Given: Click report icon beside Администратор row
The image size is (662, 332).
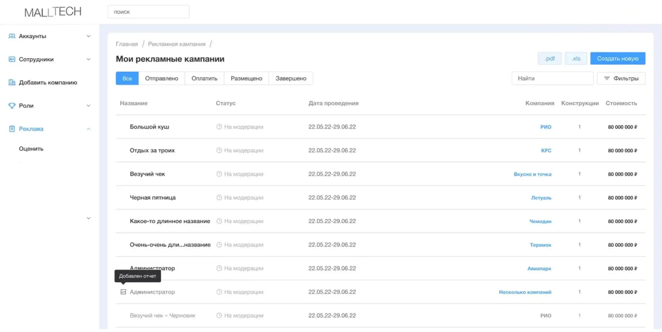Looking at the screenshot, I should 123,292.
